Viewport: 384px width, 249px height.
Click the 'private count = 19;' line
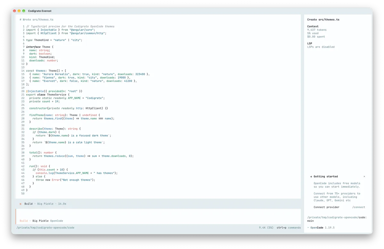(x=44, y=101)
